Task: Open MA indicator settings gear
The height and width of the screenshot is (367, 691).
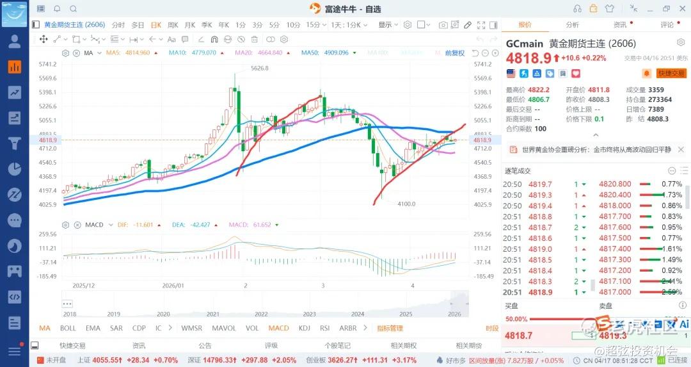Action: pyautogui.click(x=66, y=53)
